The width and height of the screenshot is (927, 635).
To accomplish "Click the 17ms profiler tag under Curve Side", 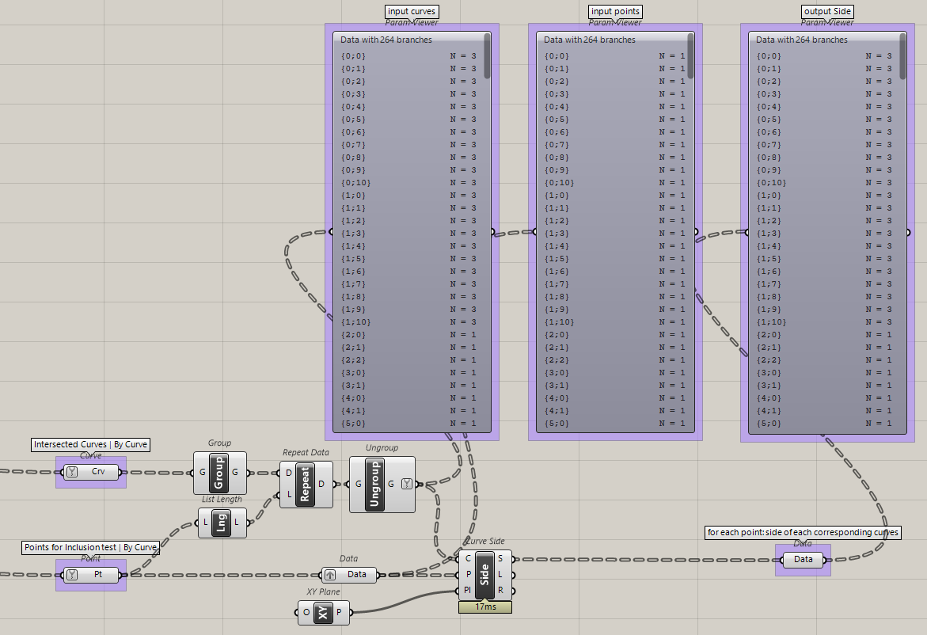I will point(484,606).
